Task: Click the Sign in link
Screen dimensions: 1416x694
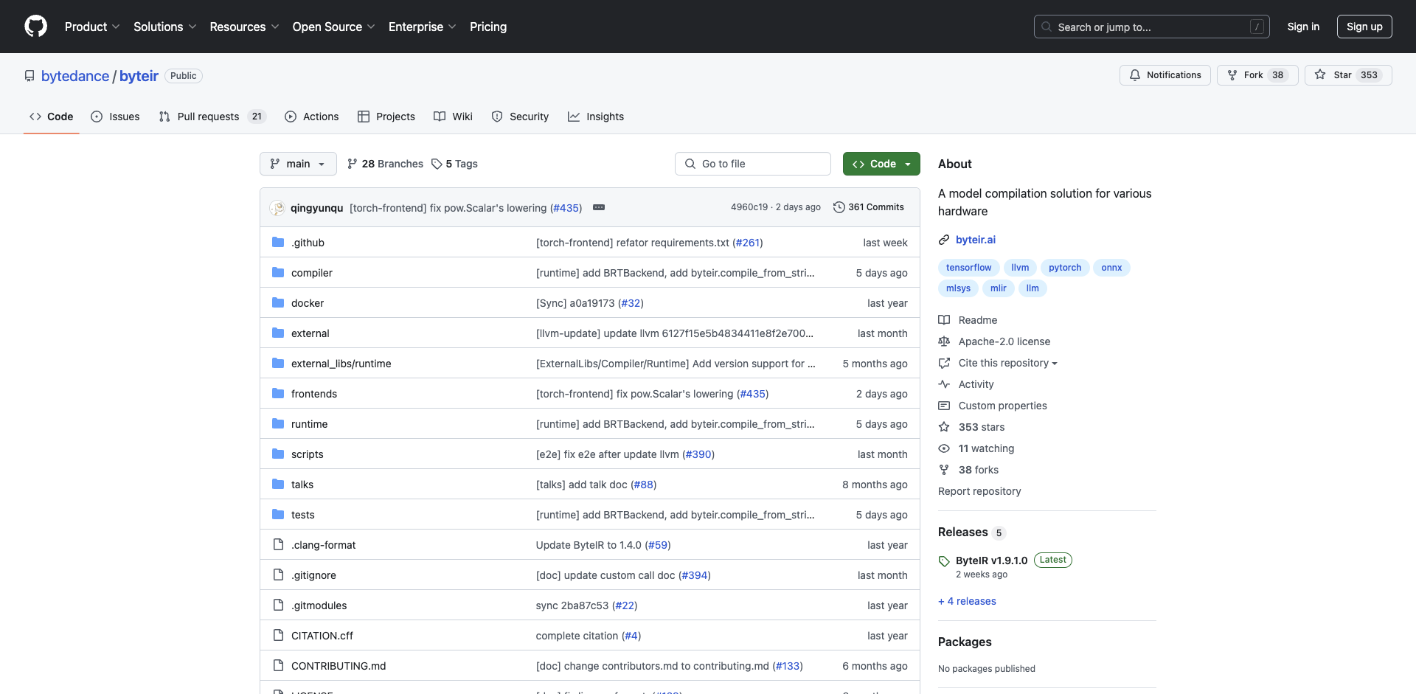Action: pyautogui.click(x=1303, y=27)
